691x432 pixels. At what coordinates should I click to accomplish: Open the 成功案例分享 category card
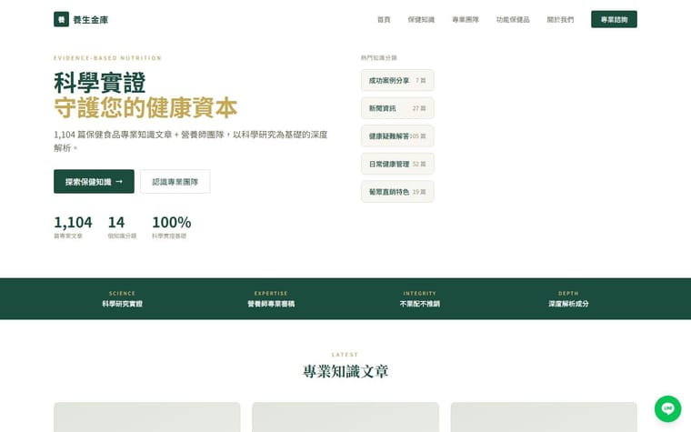tap(397, 80)
